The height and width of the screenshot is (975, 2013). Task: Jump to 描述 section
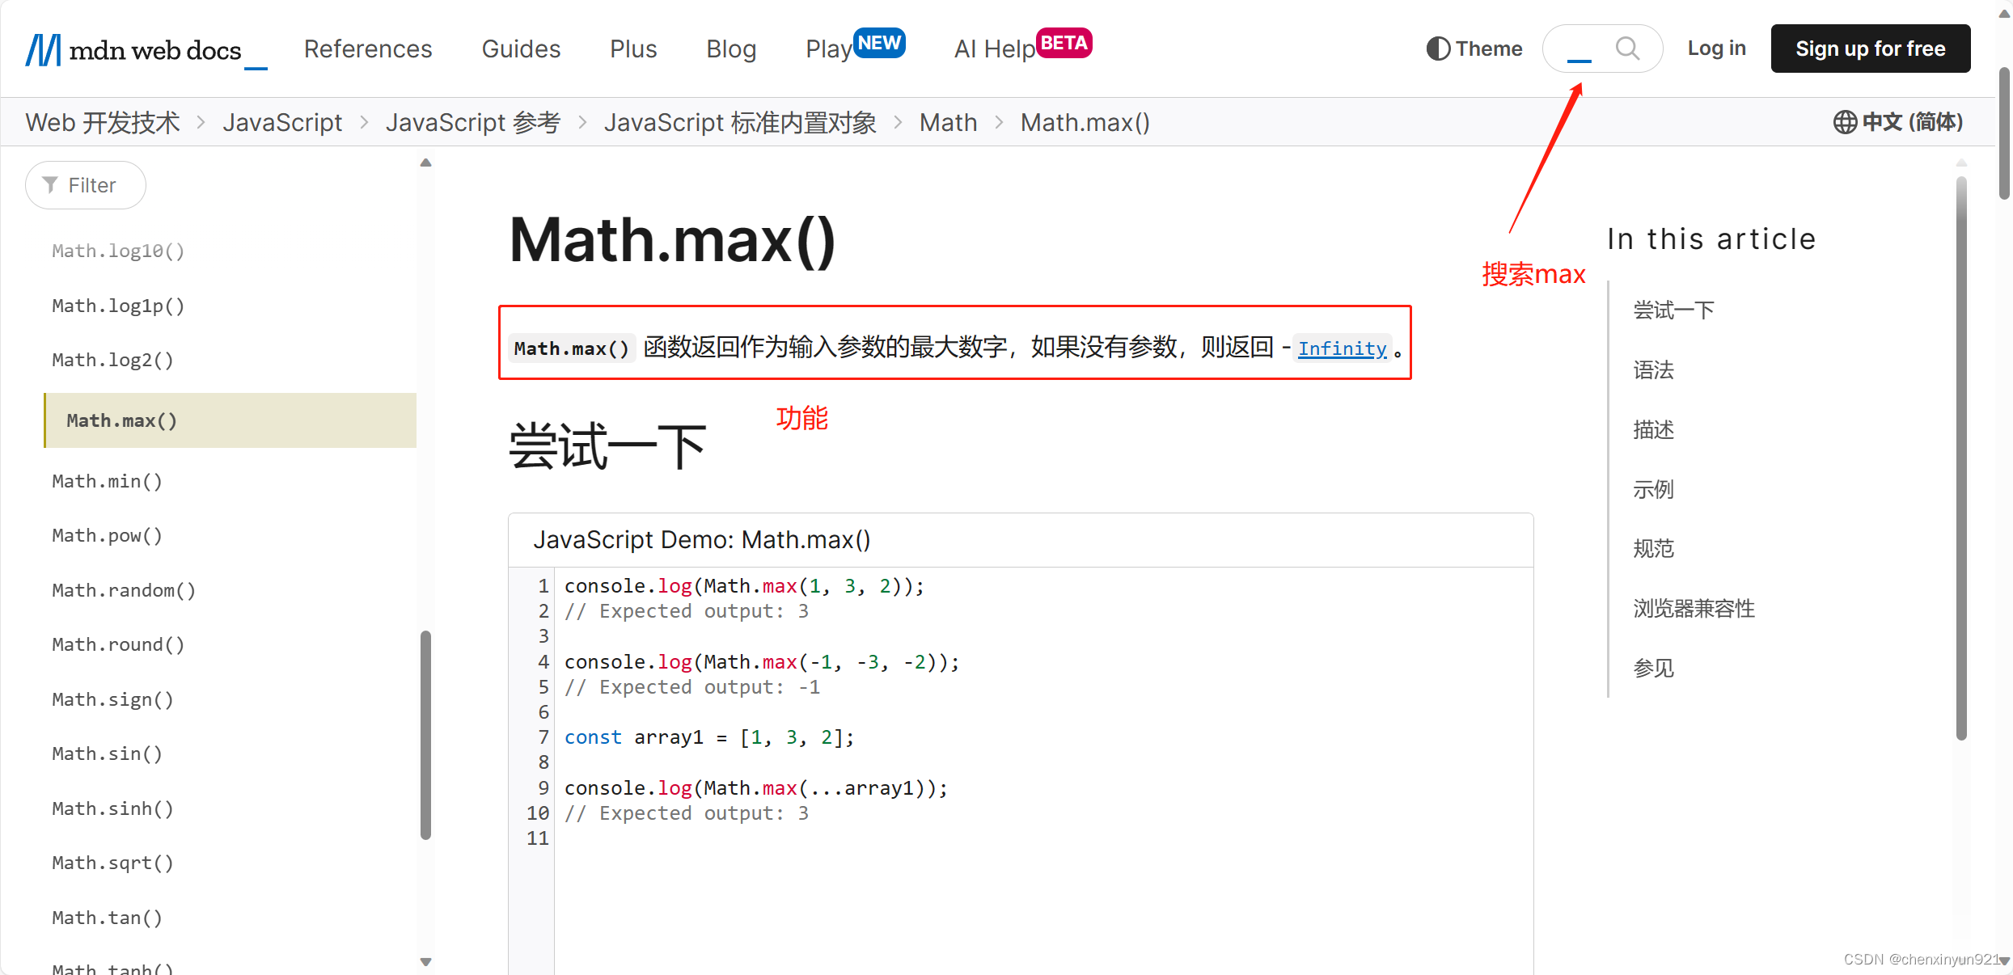point(1653,429)
